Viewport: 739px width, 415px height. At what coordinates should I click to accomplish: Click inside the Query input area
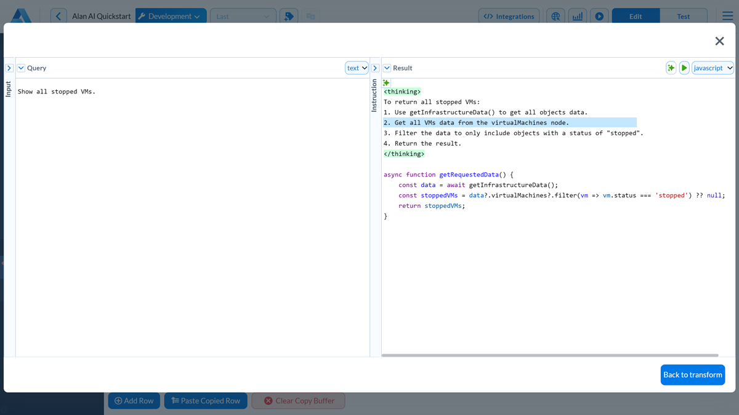pyautogui.click(x=185, y=184)
